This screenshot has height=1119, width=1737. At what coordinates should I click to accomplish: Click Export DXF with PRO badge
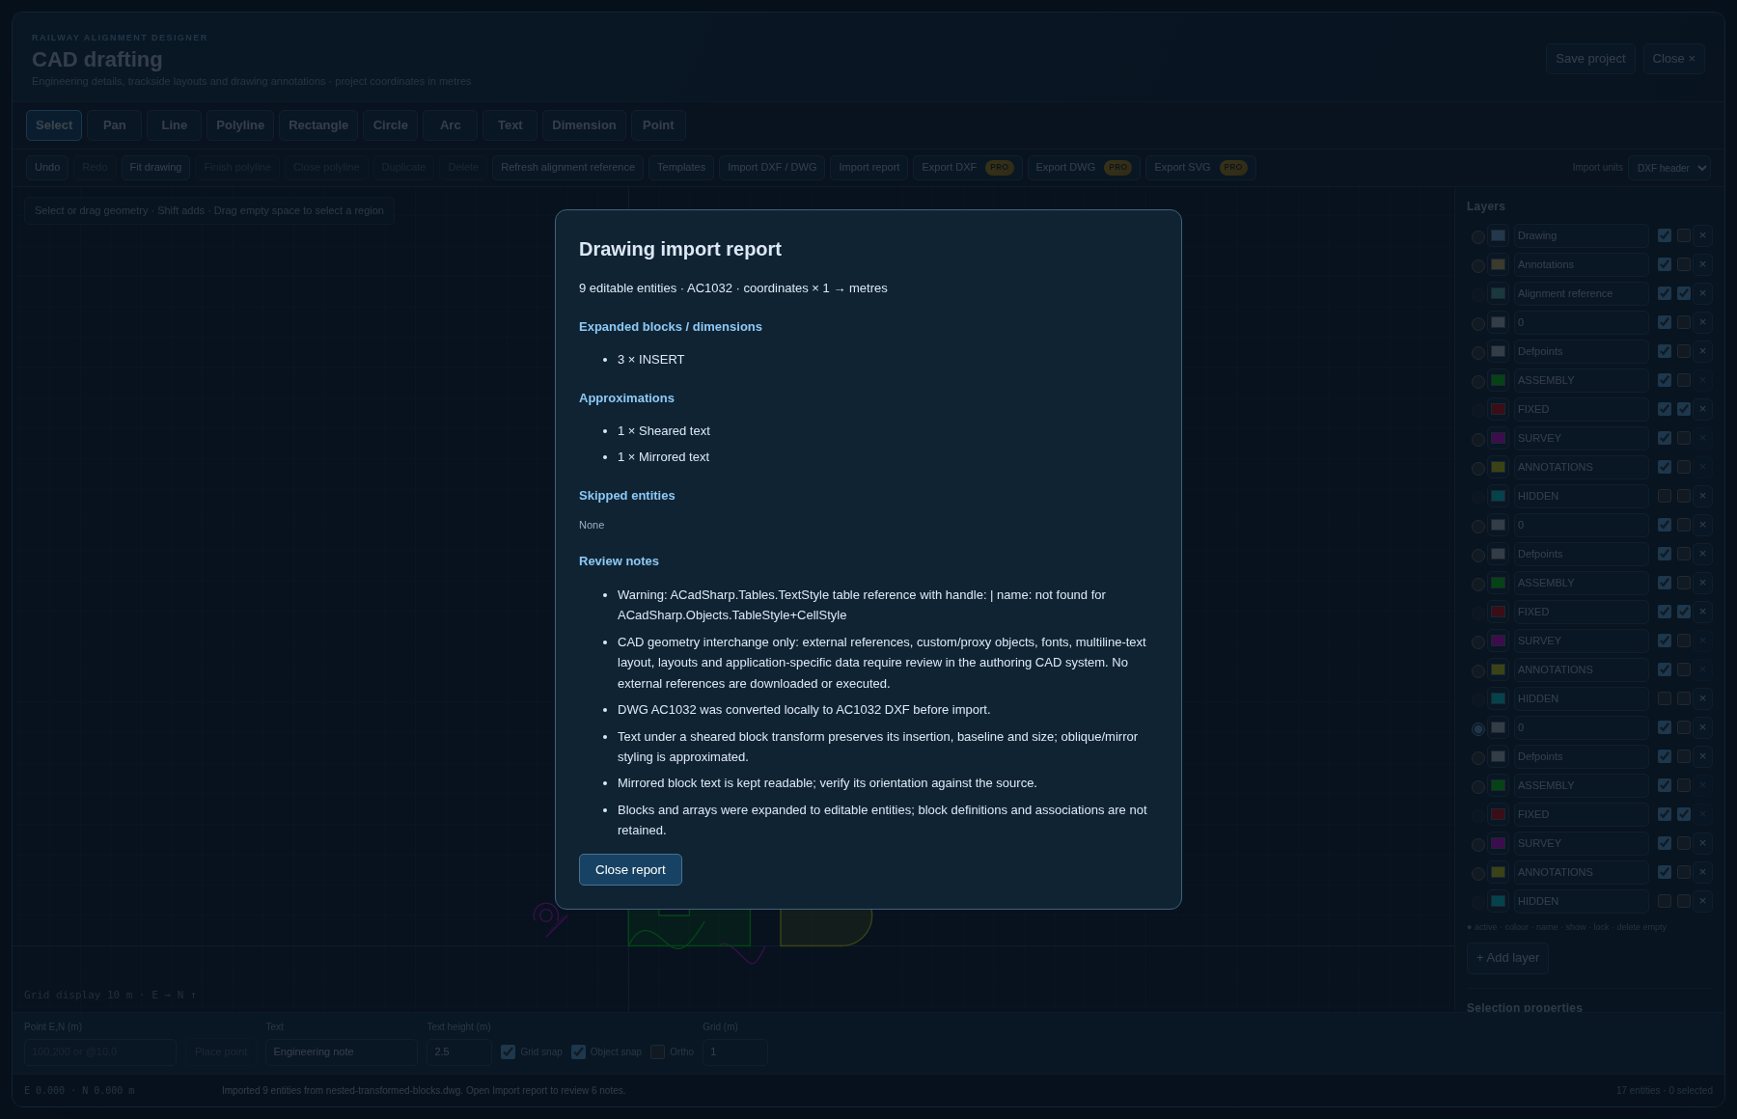pyautogui.click(x=967, y=168)
